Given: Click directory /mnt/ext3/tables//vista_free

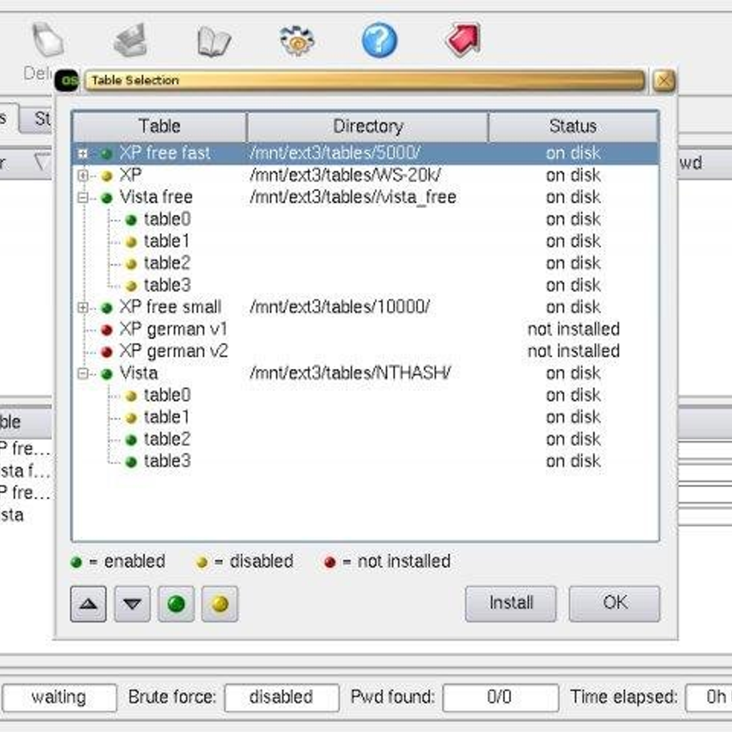Looking at the screenshot, I should pos(353,197).
